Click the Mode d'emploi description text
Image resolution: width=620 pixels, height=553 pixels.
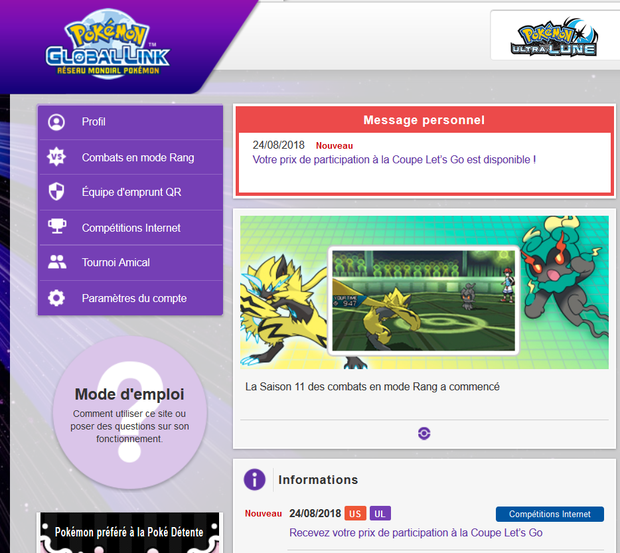pos(129,426)
